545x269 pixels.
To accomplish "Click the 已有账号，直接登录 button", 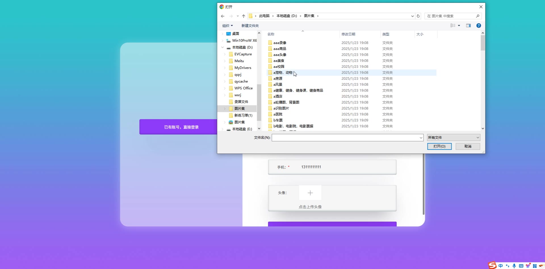I will pos(181,127).
